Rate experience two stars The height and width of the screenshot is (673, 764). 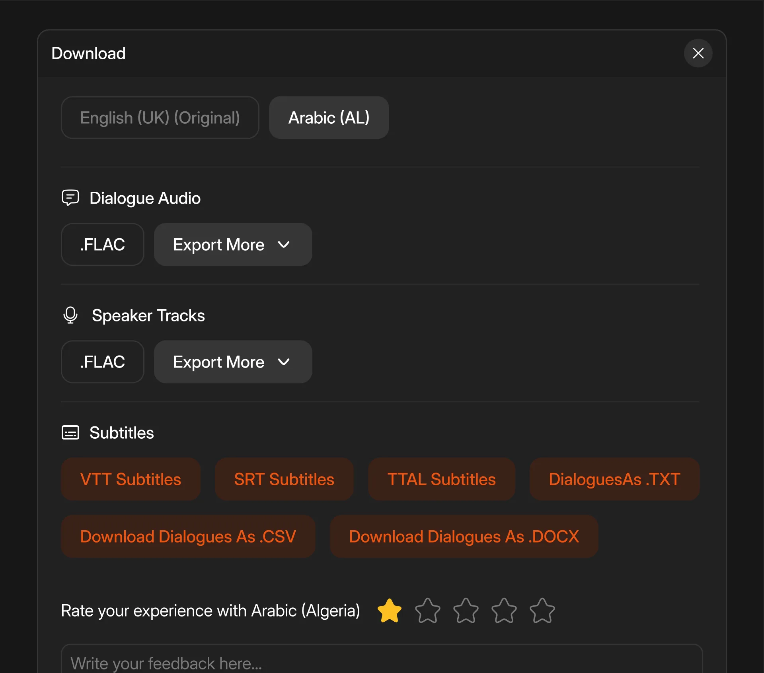point(428,611)
